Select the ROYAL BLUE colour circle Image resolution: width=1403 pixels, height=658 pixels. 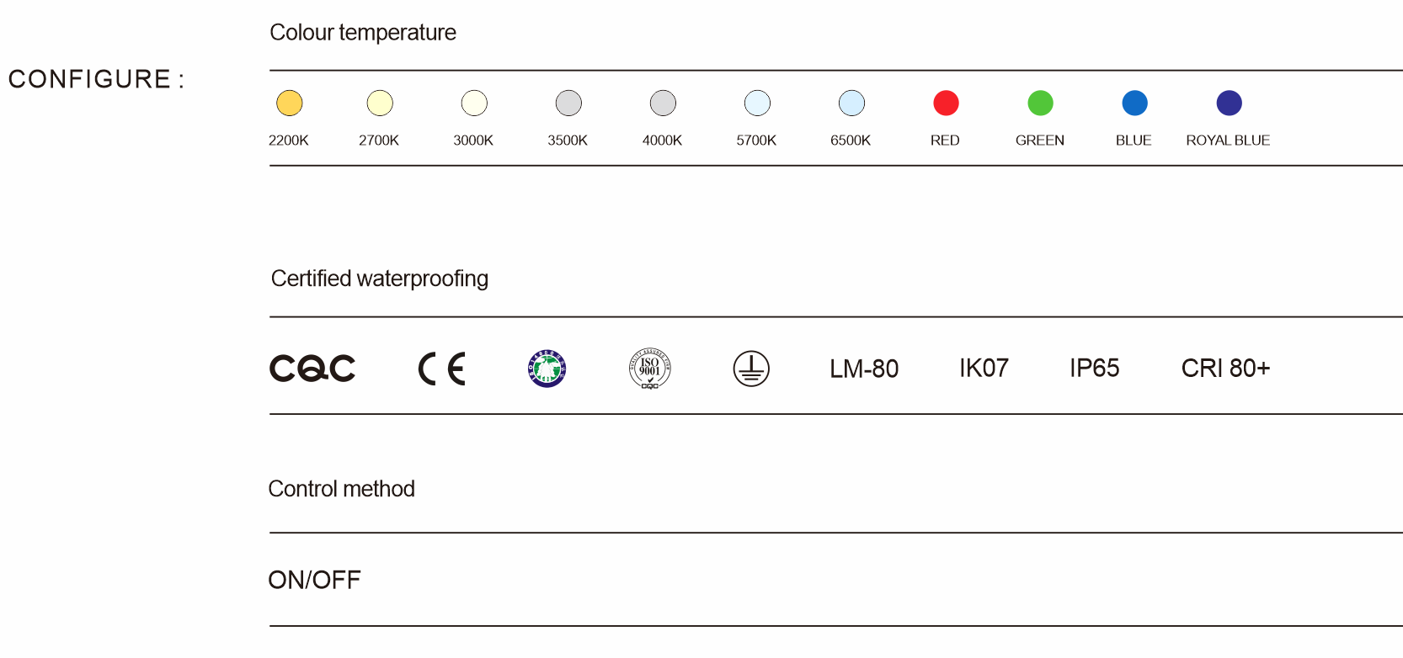[1229, 103]
